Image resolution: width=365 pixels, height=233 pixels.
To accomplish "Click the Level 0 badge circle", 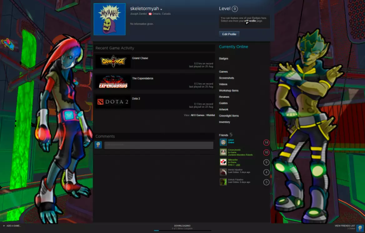I will 235,9.
